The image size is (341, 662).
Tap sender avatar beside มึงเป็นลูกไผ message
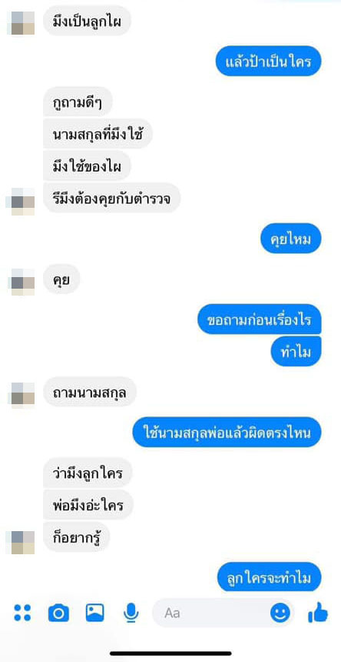tap(21, 23)
